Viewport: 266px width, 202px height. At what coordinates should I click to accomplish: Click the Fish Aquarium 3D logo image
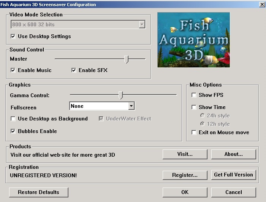point(194,40)
